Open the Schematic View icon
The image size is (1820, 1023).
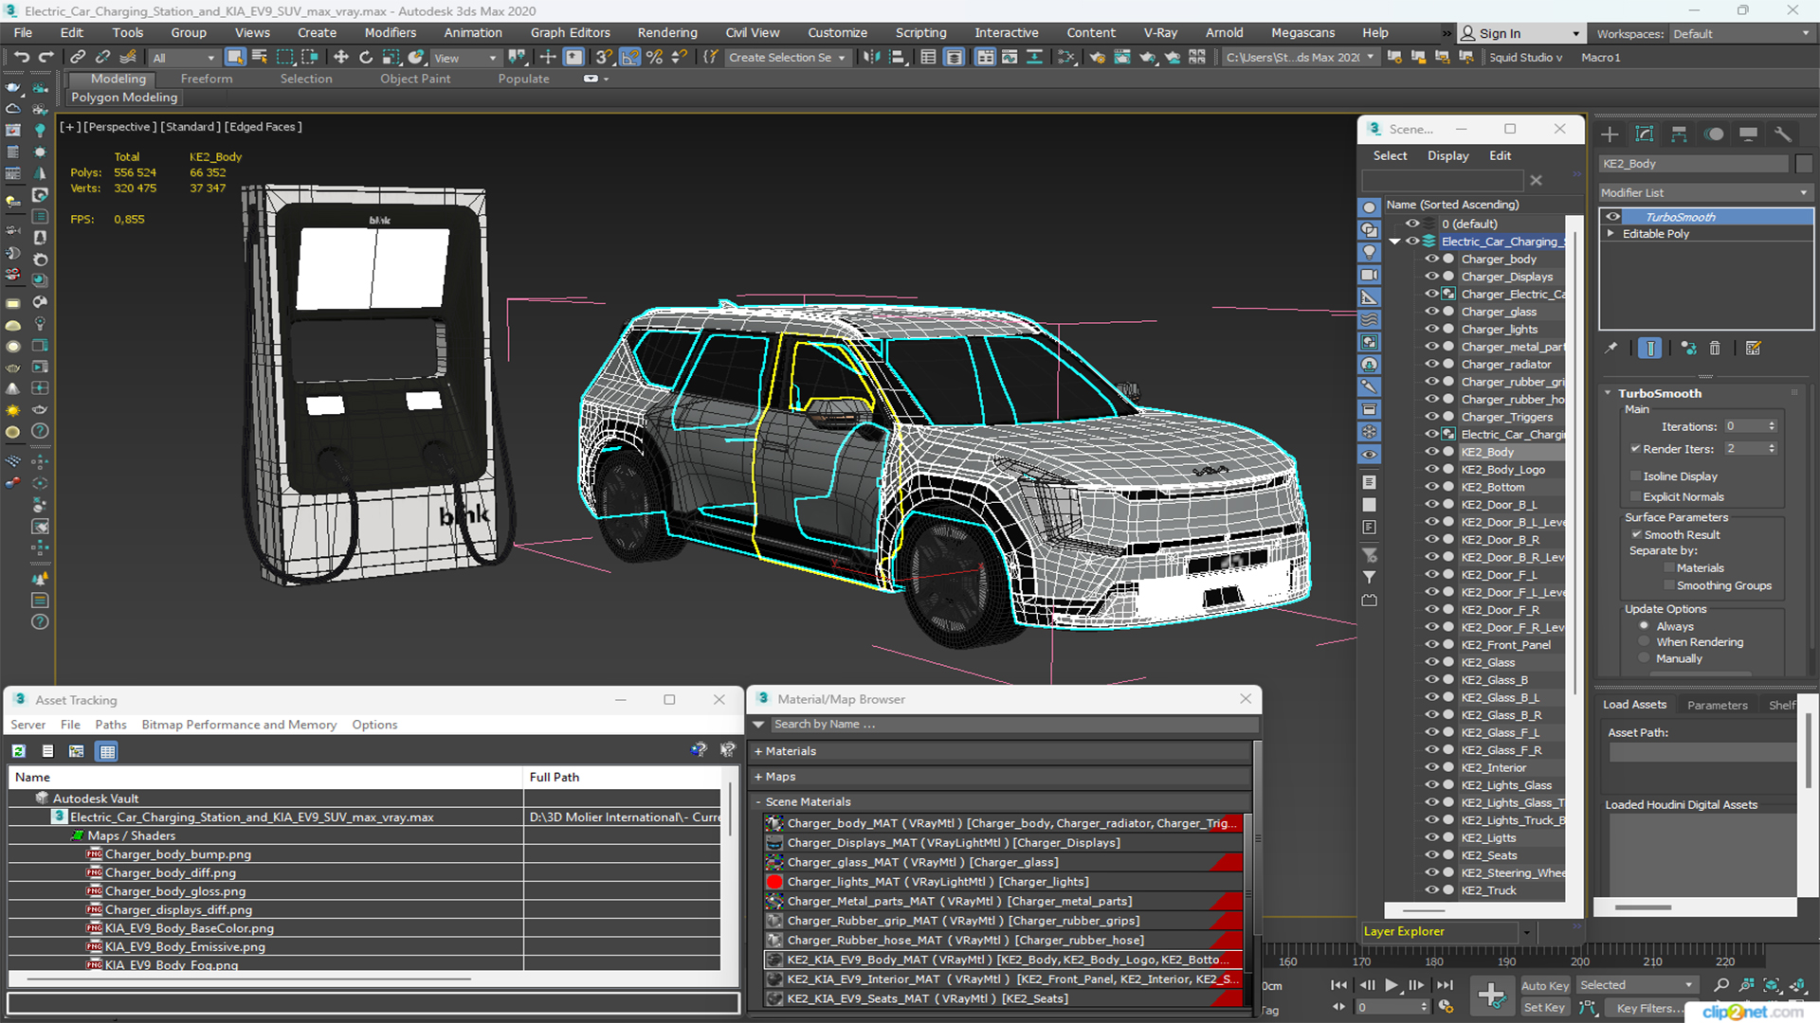(x=1066, y=58)
